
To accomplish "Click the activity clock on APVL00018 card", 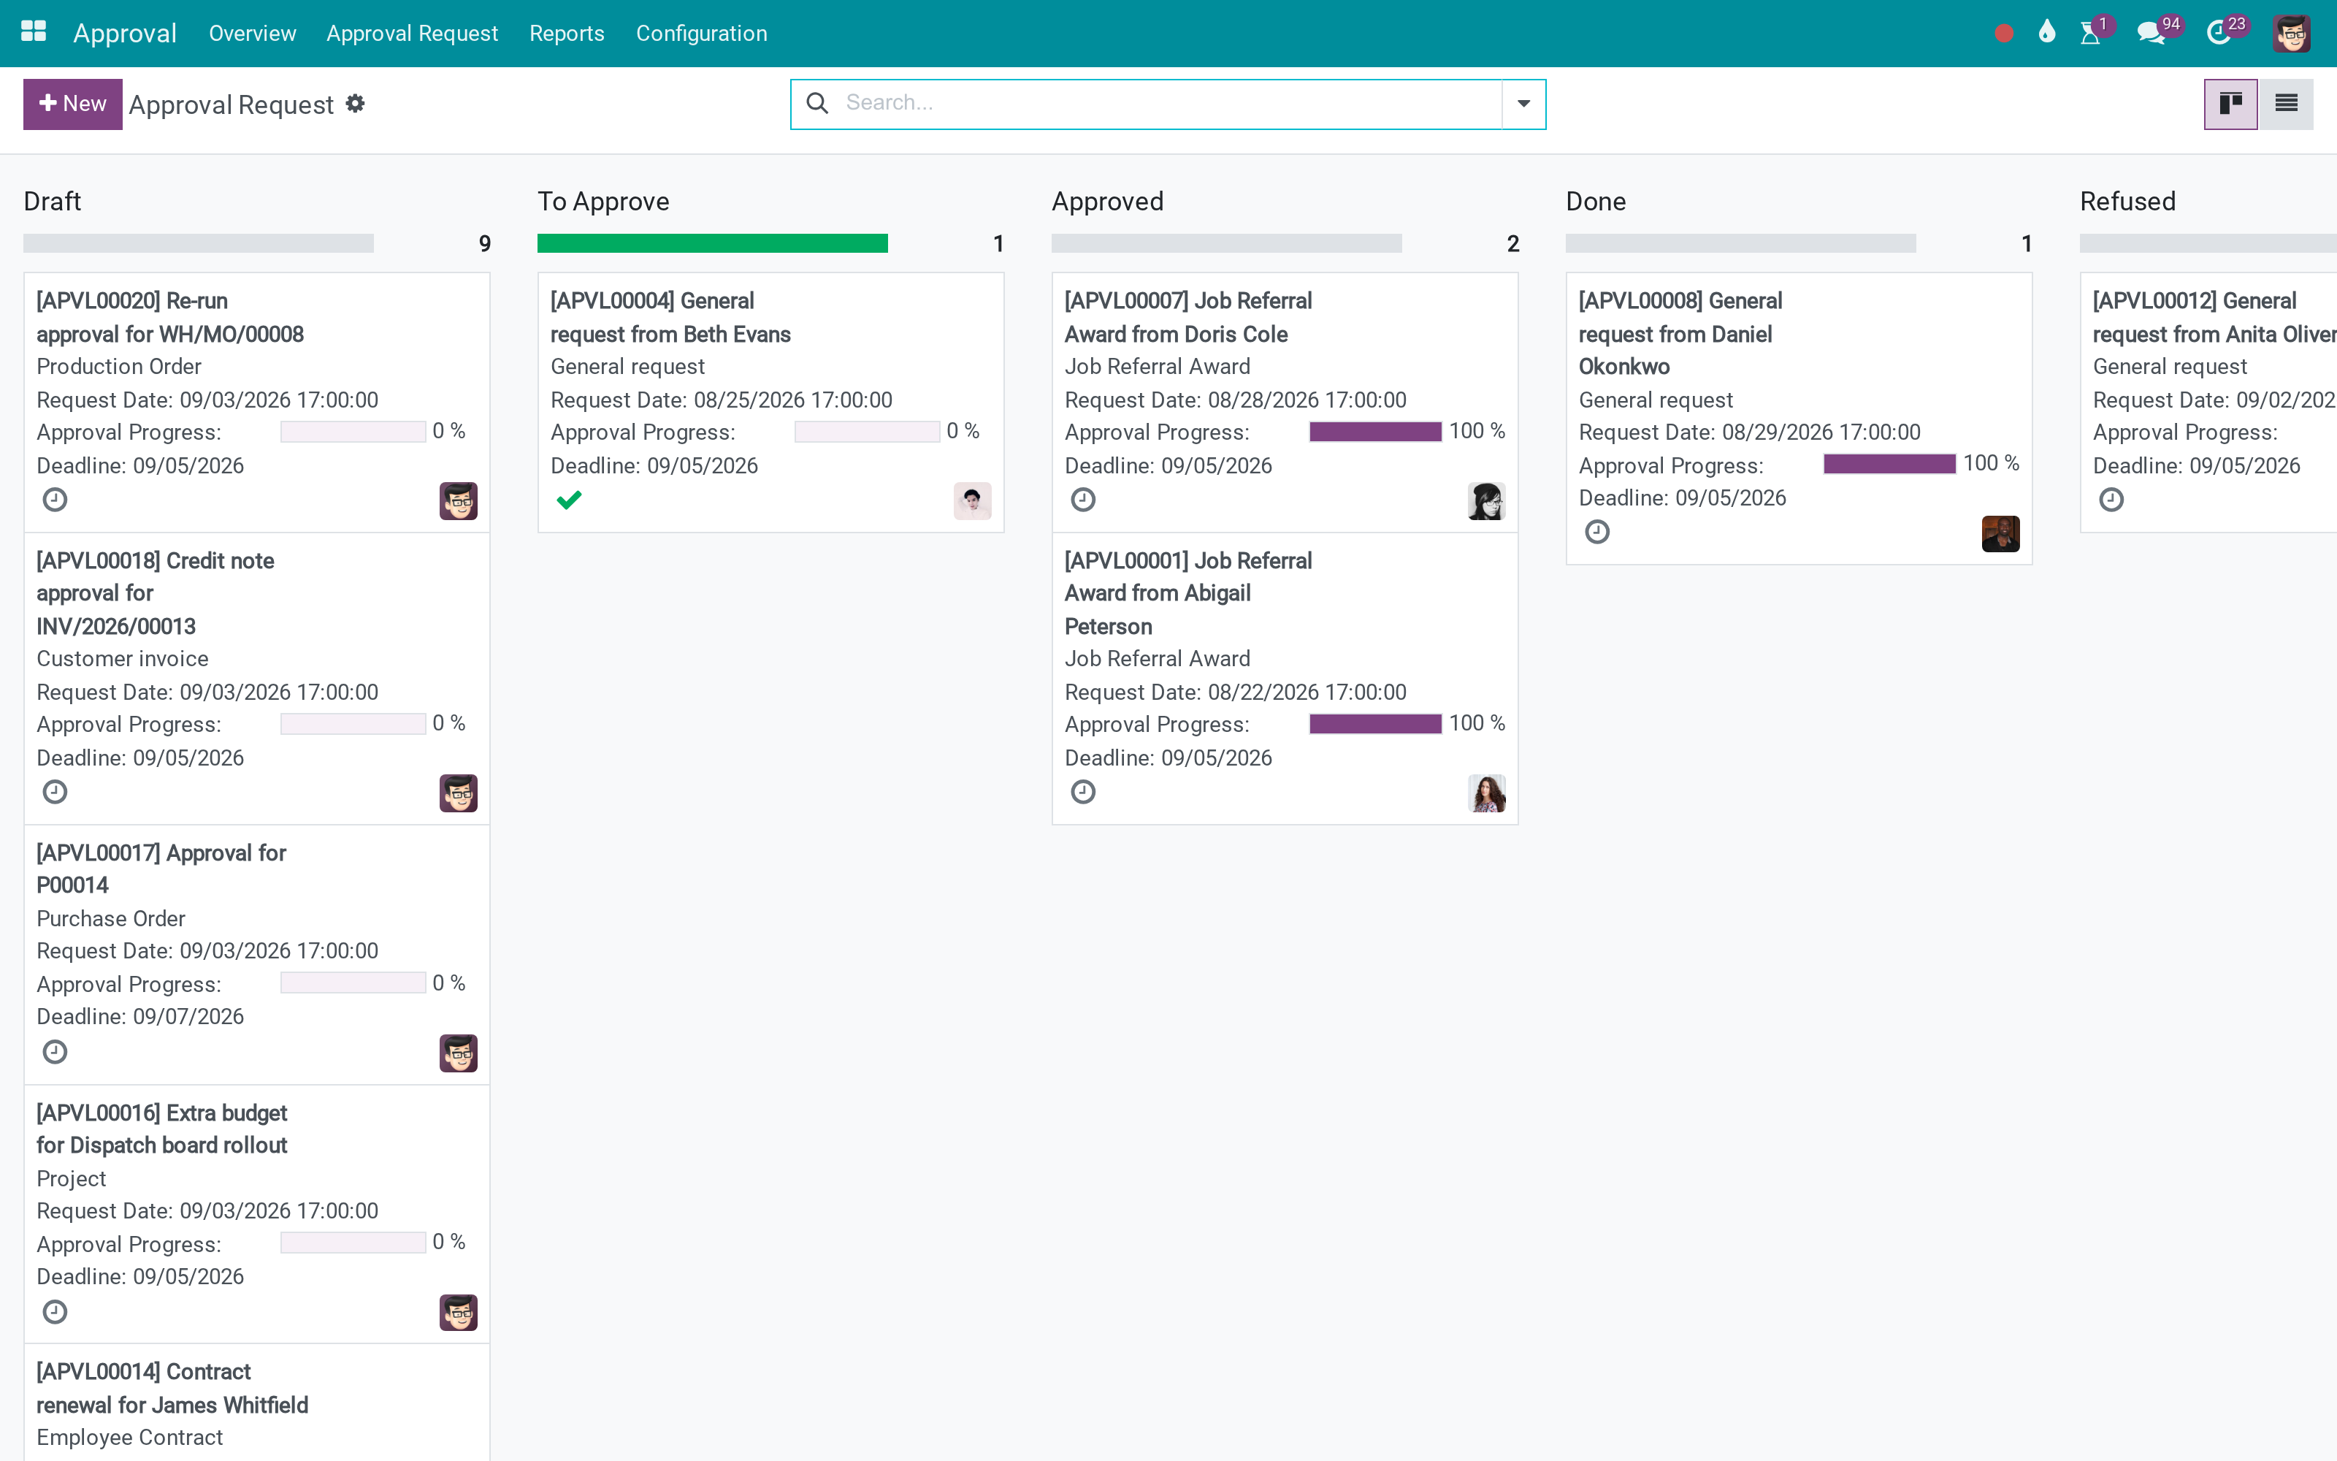I will [55, 793].
